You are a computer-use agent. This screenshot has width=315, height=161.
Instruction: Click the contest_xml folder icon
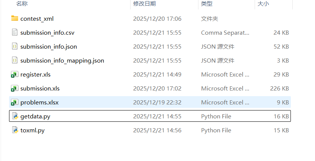coord(15,18)
